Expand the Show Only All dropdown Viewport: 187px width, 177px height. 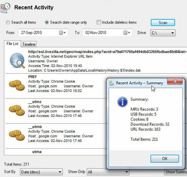click(108, 172)
